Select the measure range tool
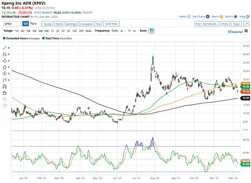The image size is (251, 183). point(5,80)
